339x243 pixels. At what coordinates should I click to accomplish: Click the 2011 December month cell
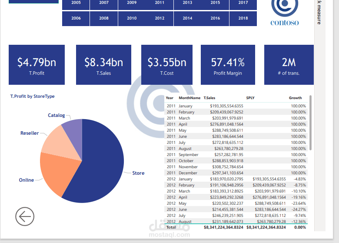(x=188, y=173)
